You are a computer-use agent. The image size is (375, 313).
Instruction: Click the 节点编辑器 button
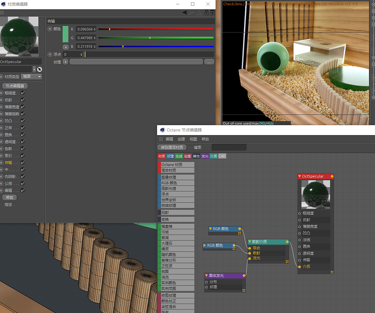(x=15, y=86)
